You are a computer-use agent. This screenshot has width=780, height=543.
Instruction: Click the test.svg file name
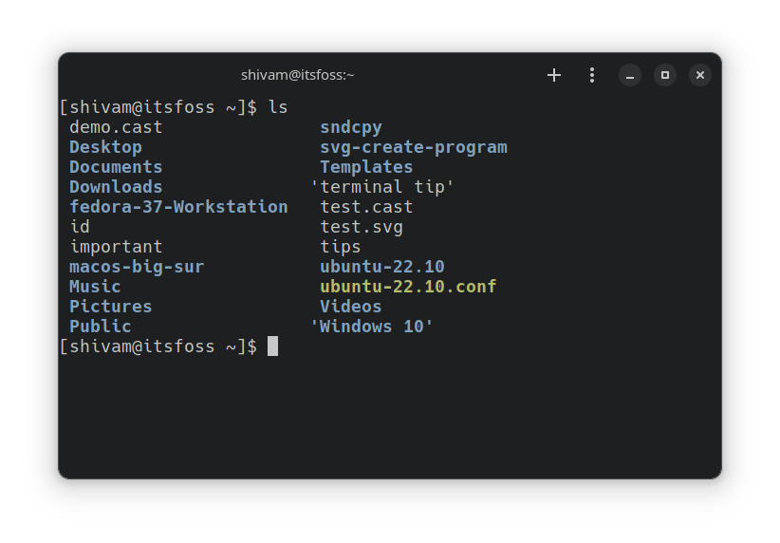pos(362,227)
